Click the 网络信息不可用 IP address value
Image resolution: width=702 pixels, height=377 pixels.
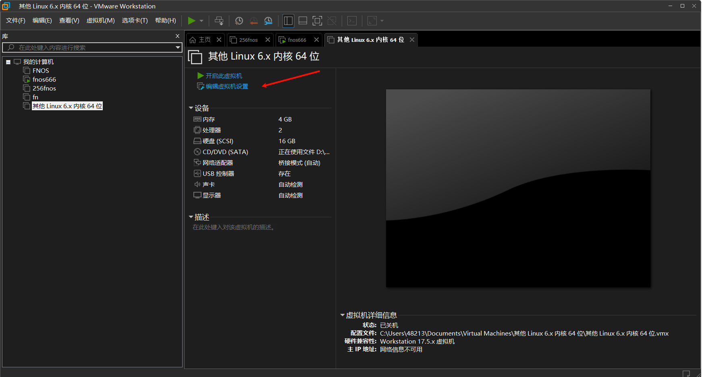click(x=401, y=349)
